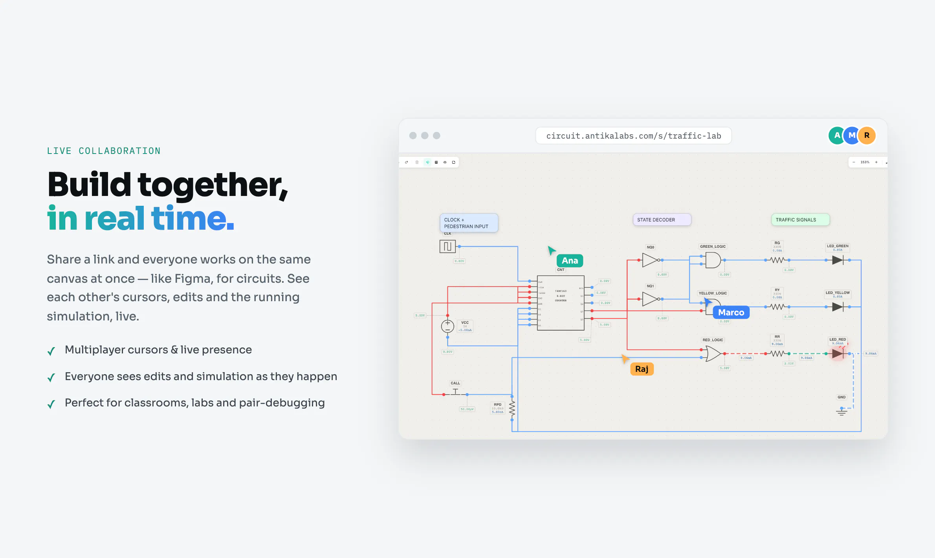
Task: Toggle the grid icon in canvas toolbar
Action: point(436,162)
